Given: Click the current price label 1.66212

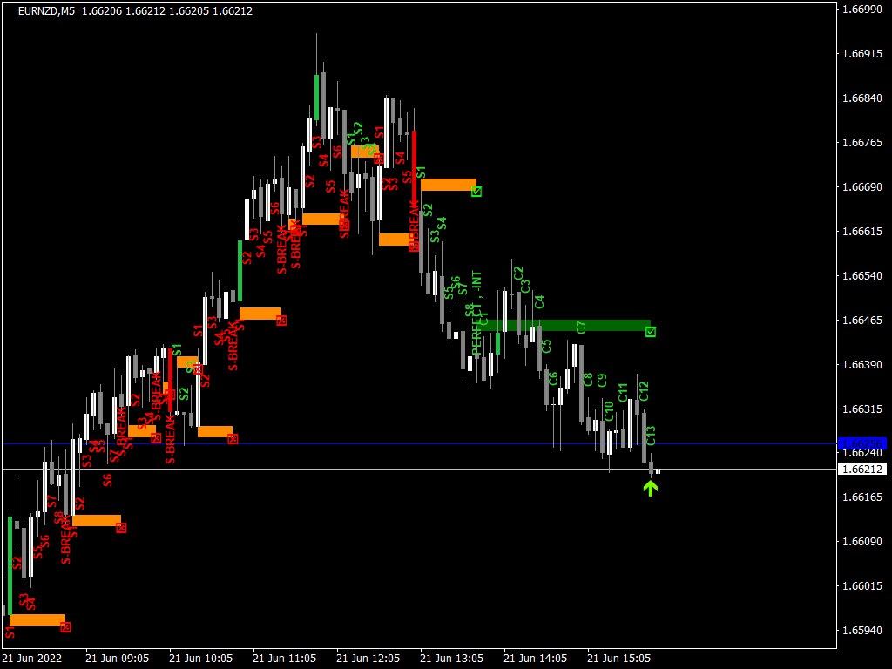Looking at the screenshot, I should (x=862, y=470).
